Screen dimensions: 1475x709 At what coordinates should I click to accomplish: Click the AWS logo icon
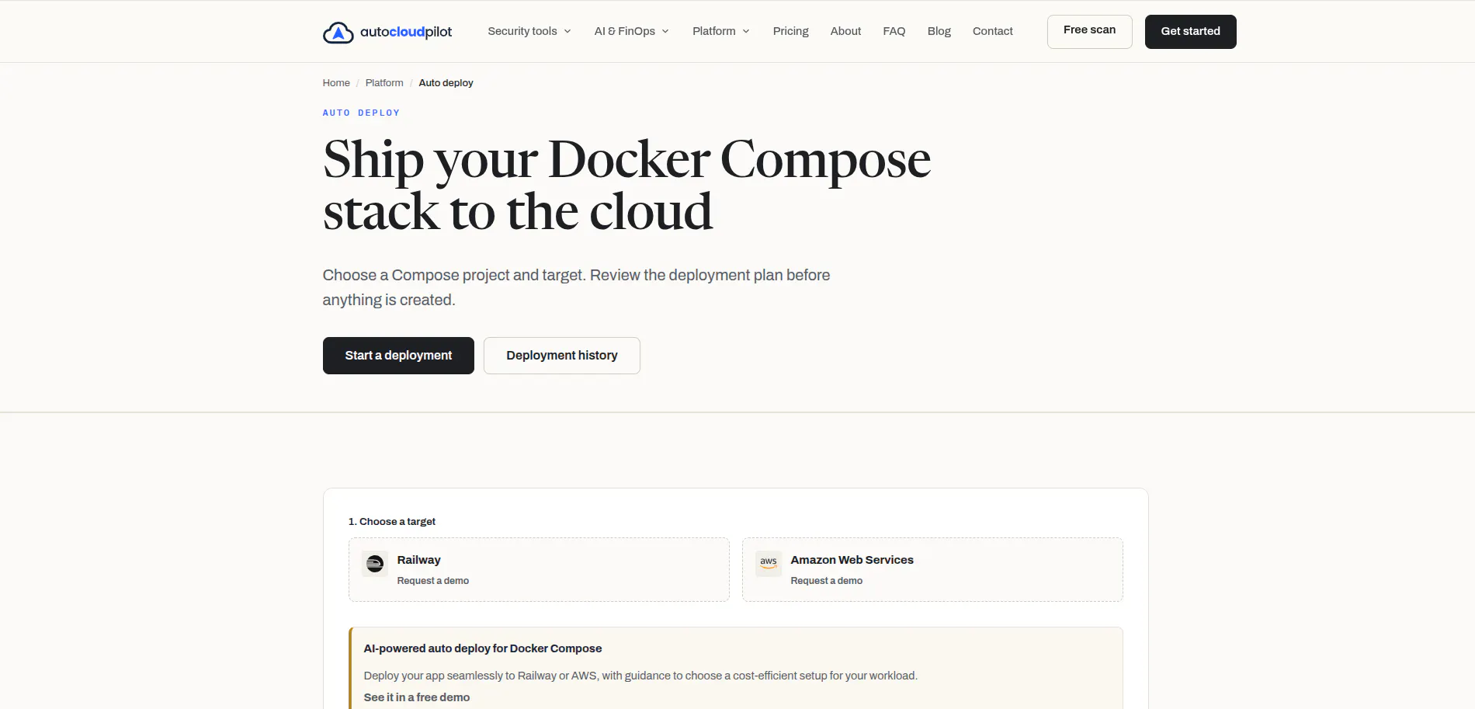769,564
